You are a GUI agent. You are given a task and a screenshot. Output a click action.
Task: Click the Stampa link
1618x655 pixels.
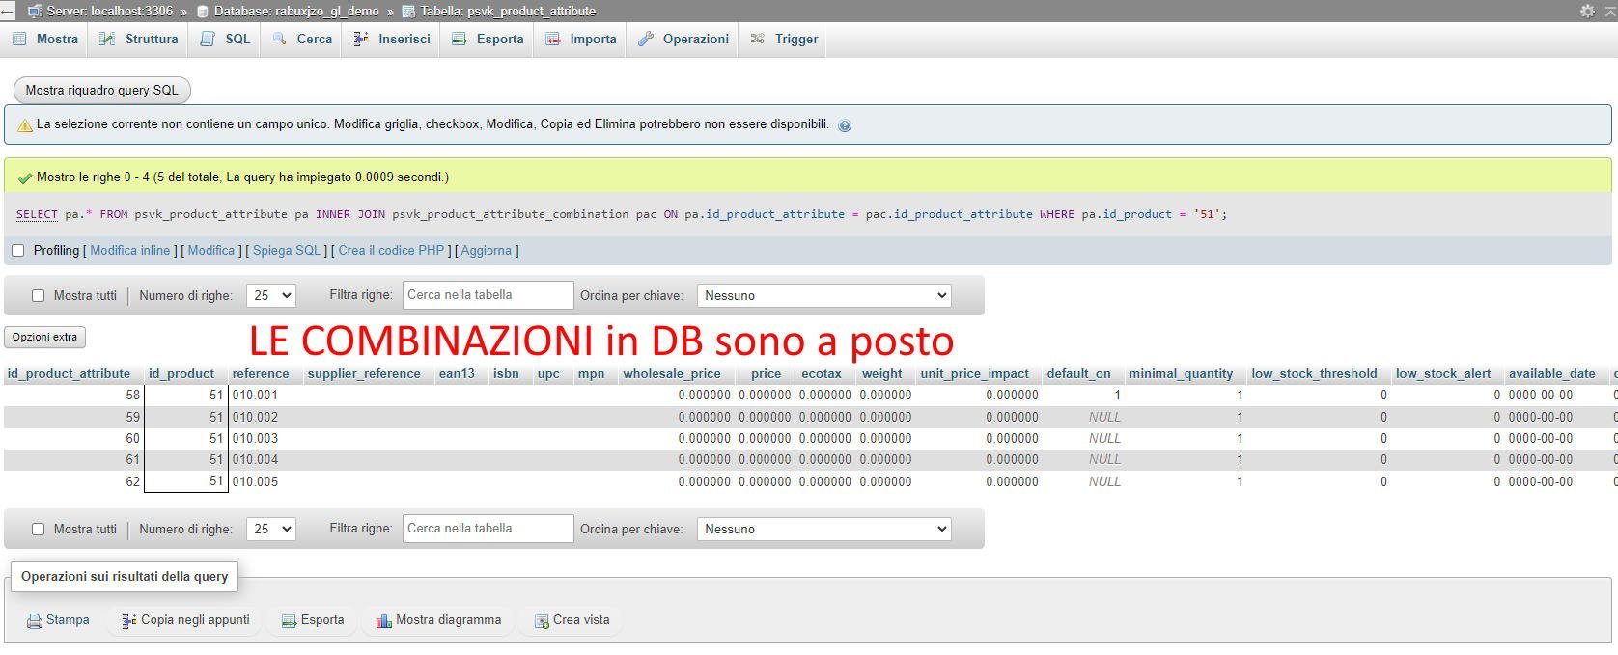point(68,620)
